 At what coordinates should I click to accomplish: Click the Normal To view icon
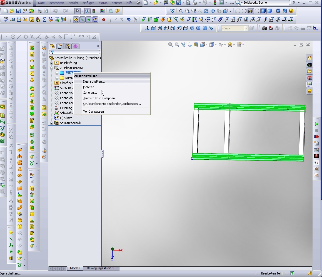tap(147, 28)
